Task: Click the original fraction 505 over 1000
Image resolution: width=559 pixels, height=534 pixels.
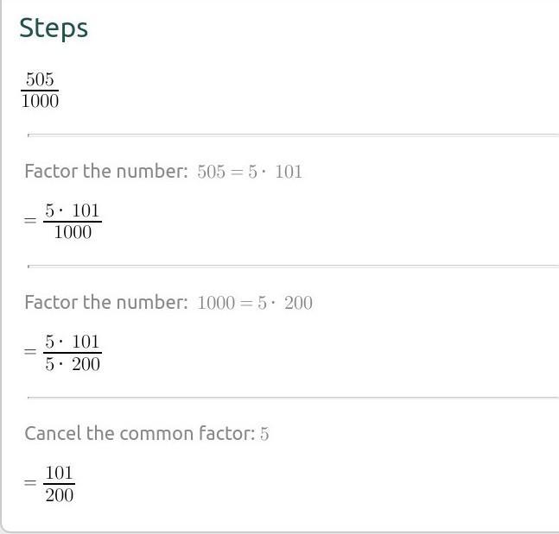Action: [40, 90]
